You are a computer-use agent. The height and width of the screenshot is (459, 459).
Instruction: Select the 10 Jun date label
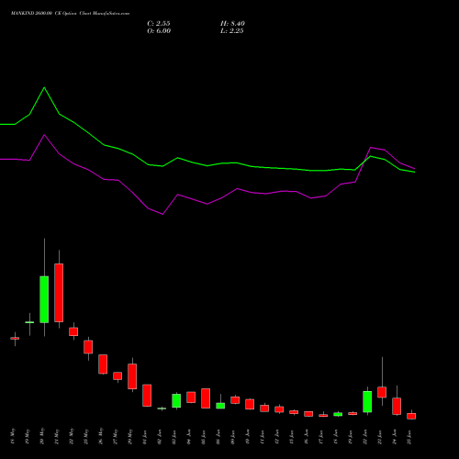pos(248,436)
